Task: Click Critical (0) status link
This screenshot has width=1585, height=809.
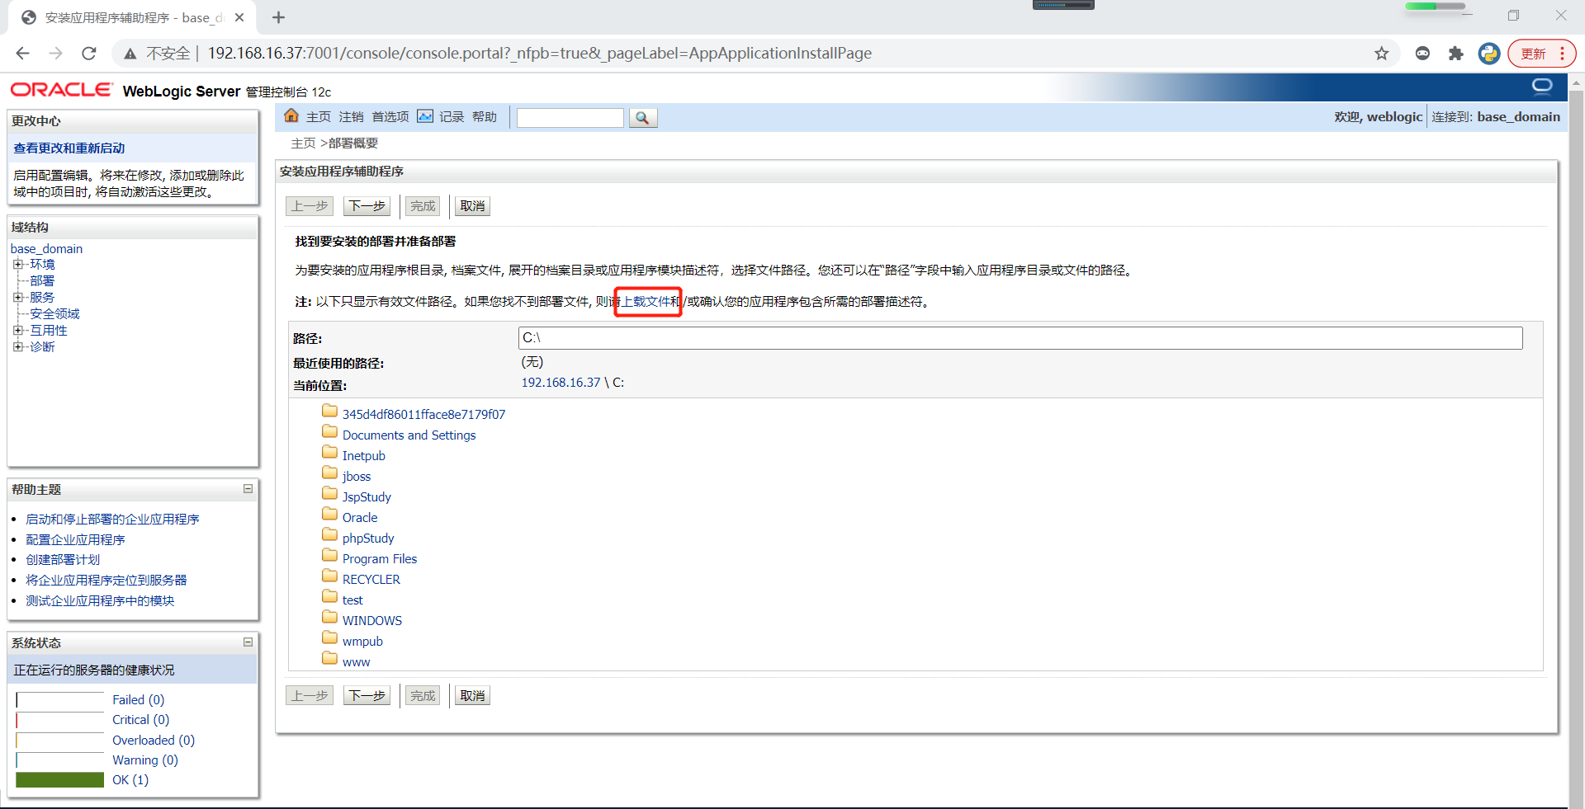Action: pos(141,720)
